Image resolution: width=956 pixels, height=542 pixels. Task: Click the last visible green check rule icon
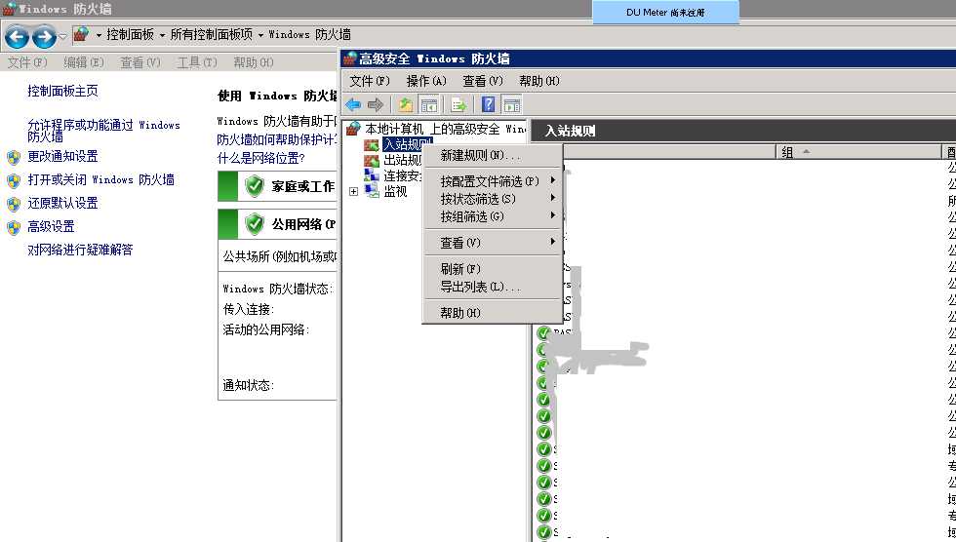coord(543,531)
